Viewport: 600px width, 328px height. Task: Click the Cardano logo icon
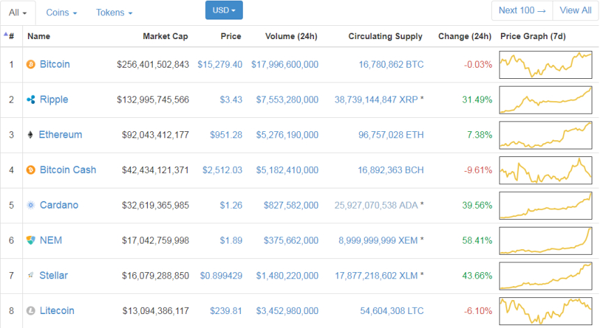pos(30,205)
